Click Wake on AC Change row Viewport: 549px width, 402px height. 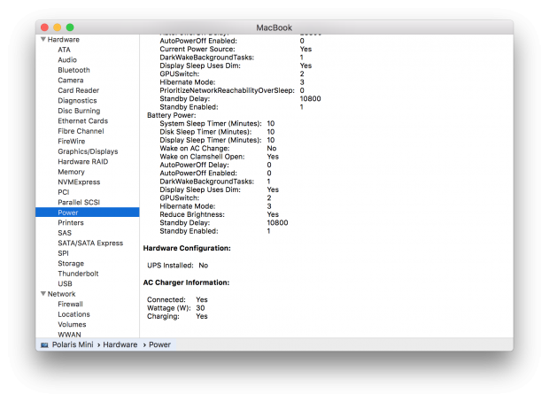click(218, 148)
